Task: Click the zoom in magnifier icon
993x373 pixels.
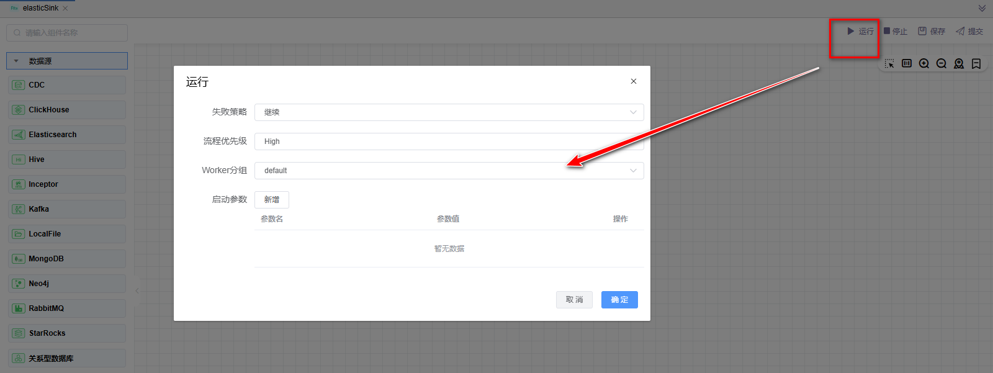Action: pyautogui.click(x=924, y=63)
